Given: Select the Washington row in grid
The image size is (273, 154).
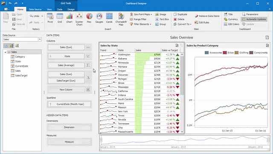Looking at the screenshot, I should coord(140,54).
